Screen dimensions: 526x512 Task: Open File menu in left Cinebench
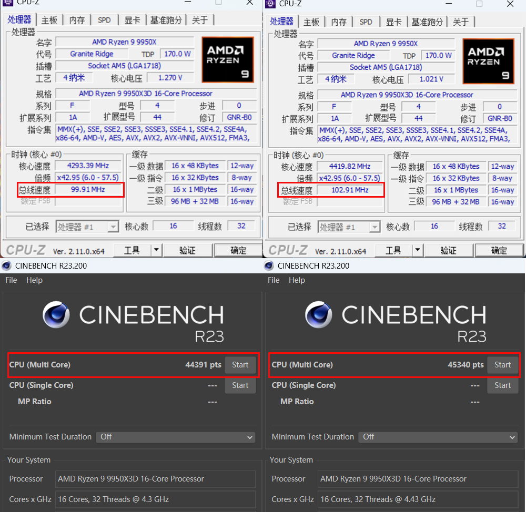click(x=11, y=280)
